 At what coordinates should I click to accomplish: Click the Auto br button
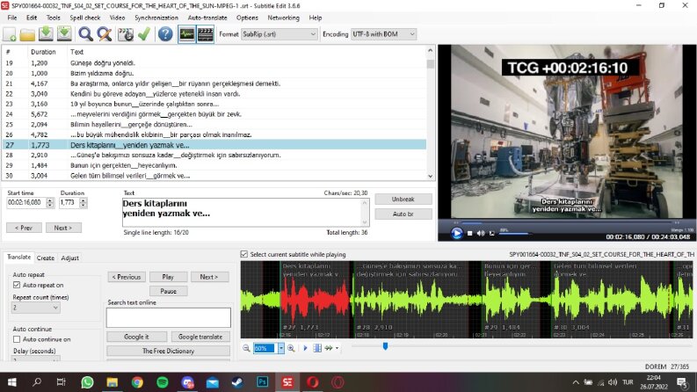(x=403, y=214)
